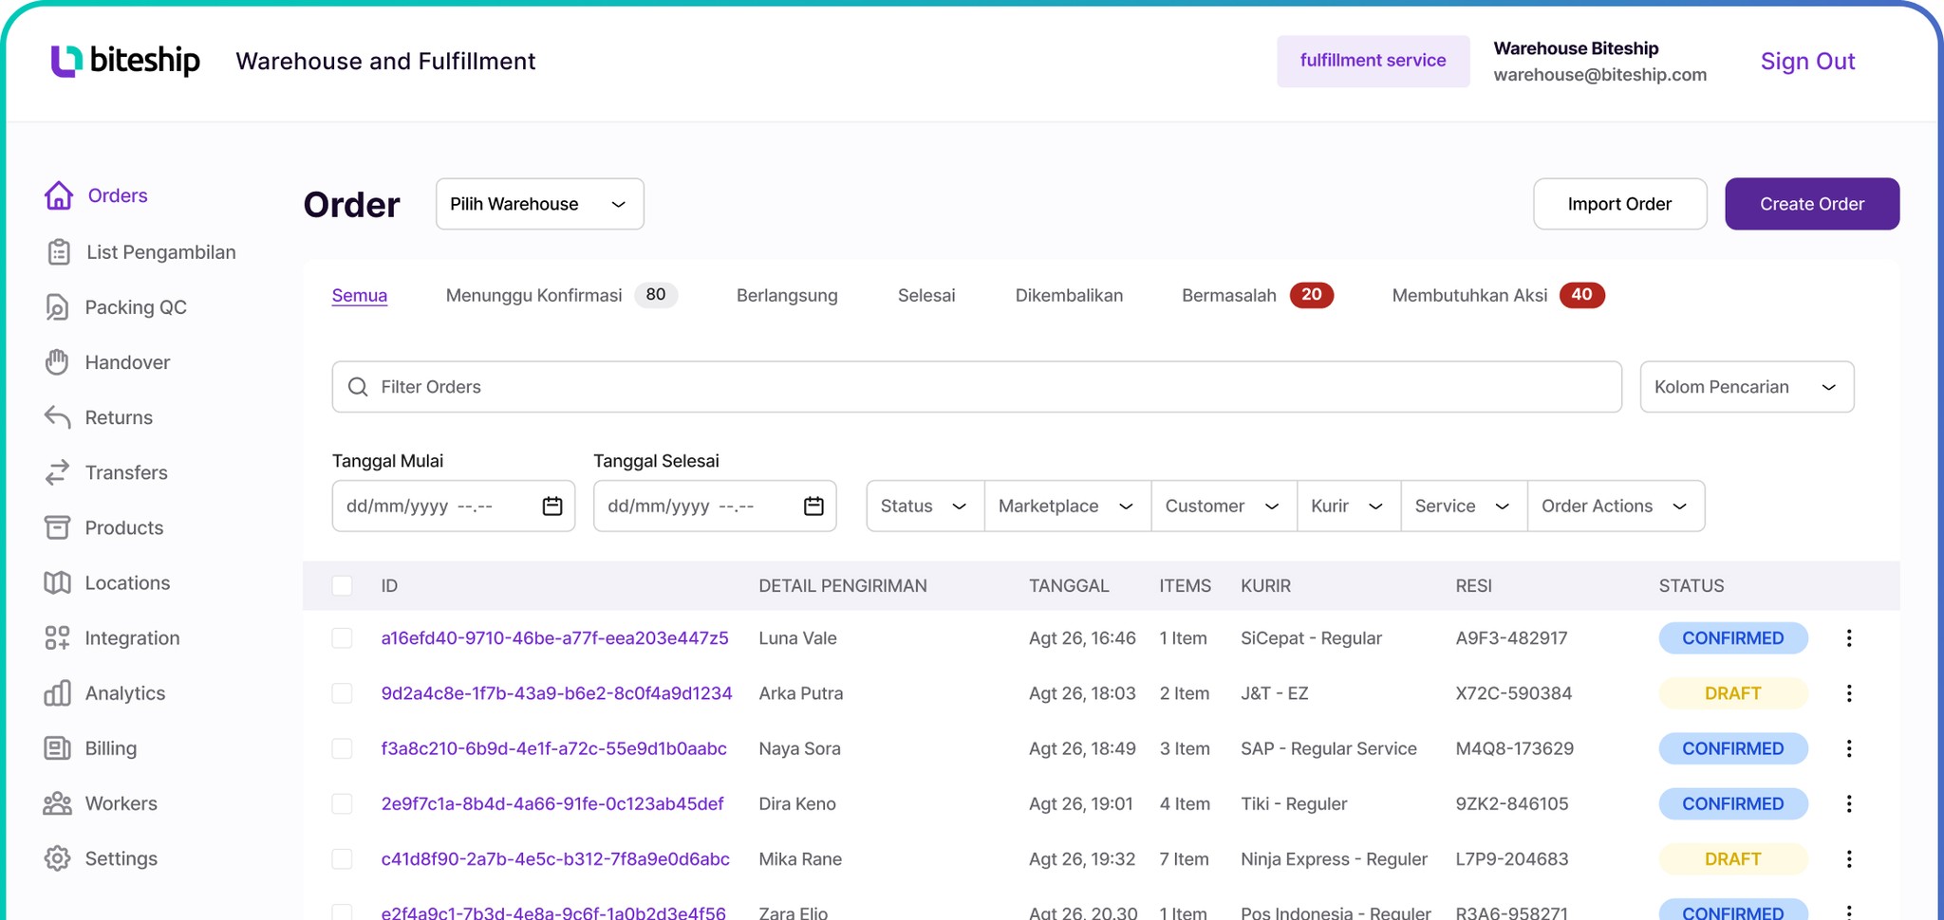Open the Handover panel

127,362
